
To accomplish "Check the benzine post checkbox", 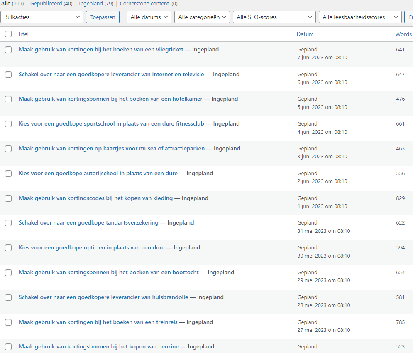I will [8, 347].
